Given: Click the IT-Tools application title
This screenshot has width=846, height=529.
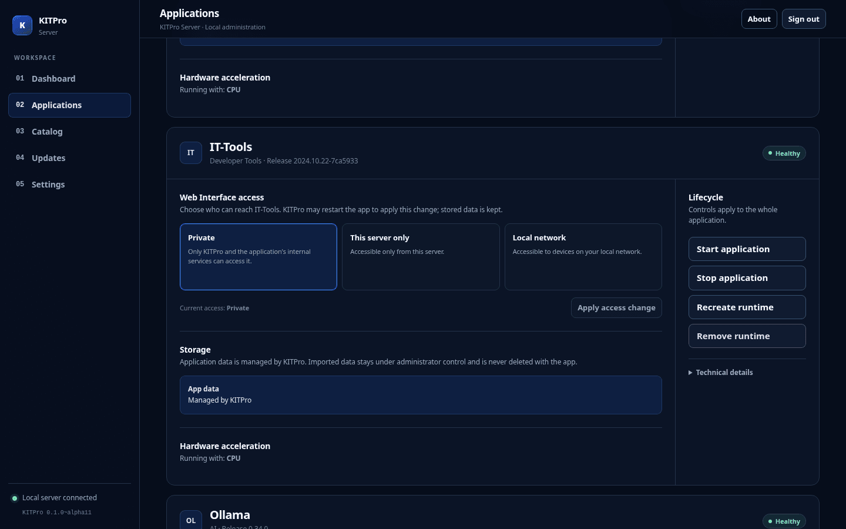Looking at the screenshot, I should point(231,147).
